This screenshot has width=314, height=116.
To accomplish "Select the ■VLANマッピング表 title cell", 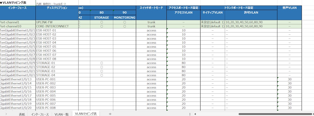I will click(18, 3).
